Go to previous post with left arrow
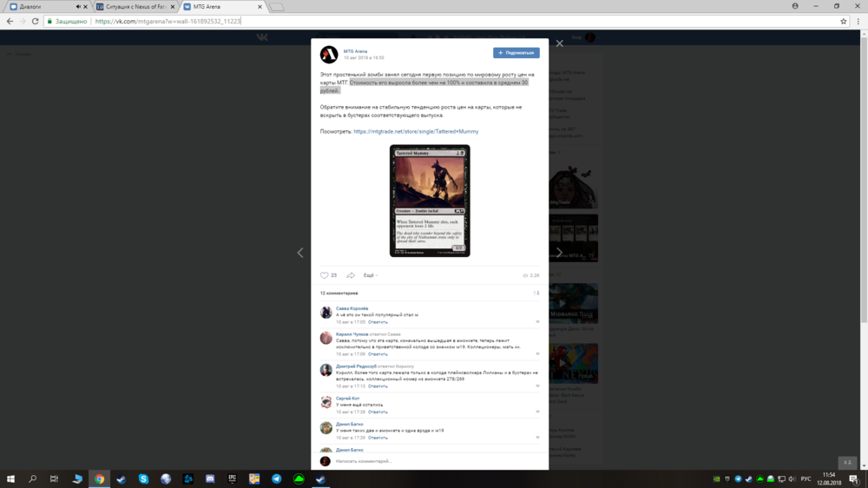 tap(300, 253)
